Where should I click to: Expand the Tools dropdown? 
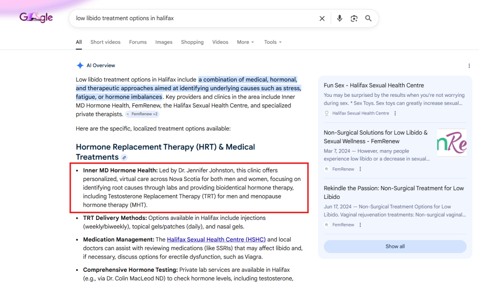(273, 42)
